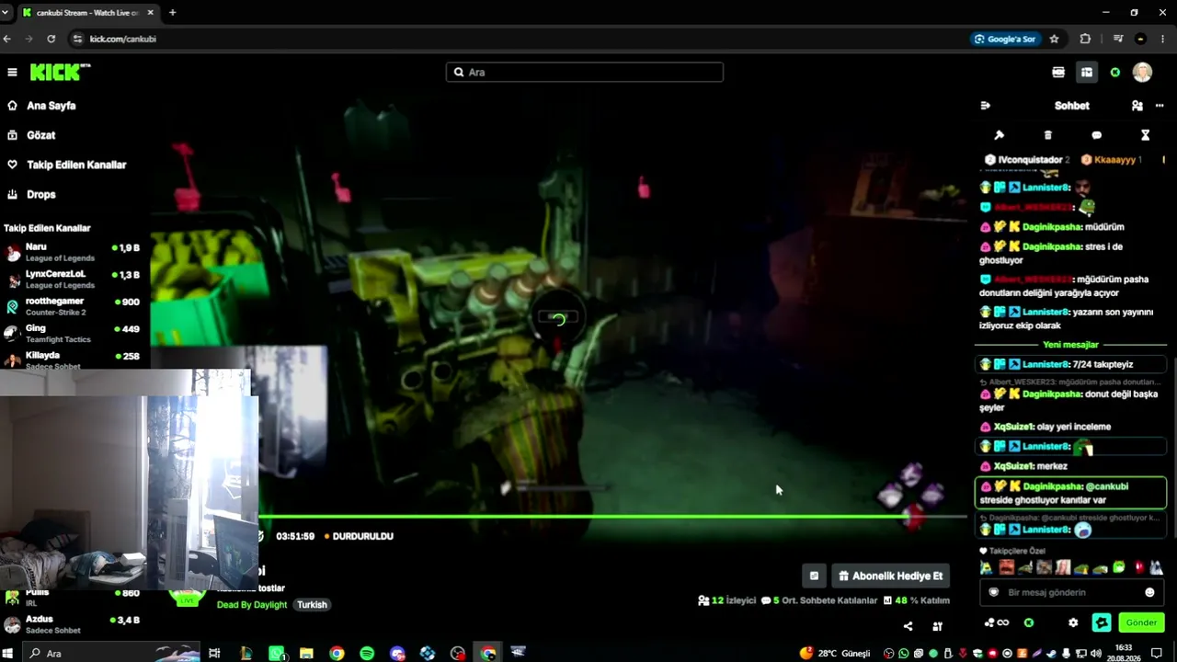1177x662 pixels.
Task: Open the tab search dropdown arrow
Action: 6,13
